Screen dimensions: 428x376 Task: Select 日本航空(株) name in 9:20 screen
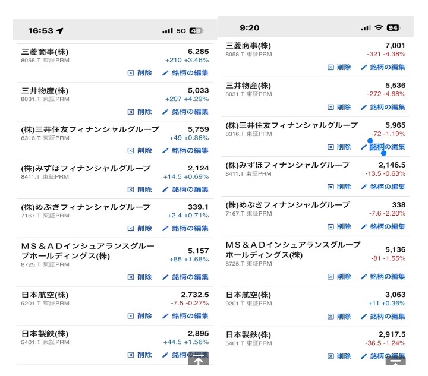248,295
